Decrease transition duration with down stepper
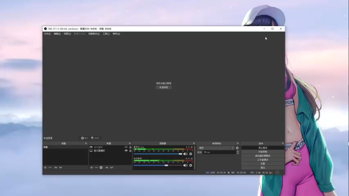The height and width of the screenshot is (196, 349). pyautogui.click(x=238, y=153)
